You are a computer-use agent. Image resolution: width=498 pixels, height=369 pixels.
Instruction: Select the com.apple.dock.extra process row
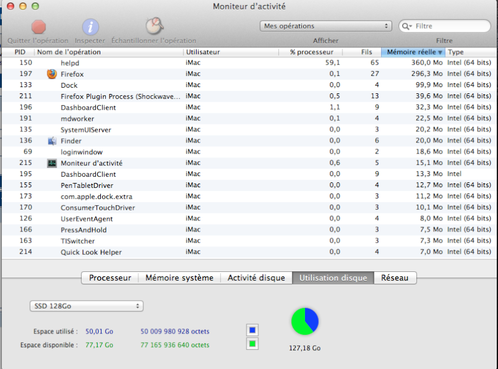[250, 196]
